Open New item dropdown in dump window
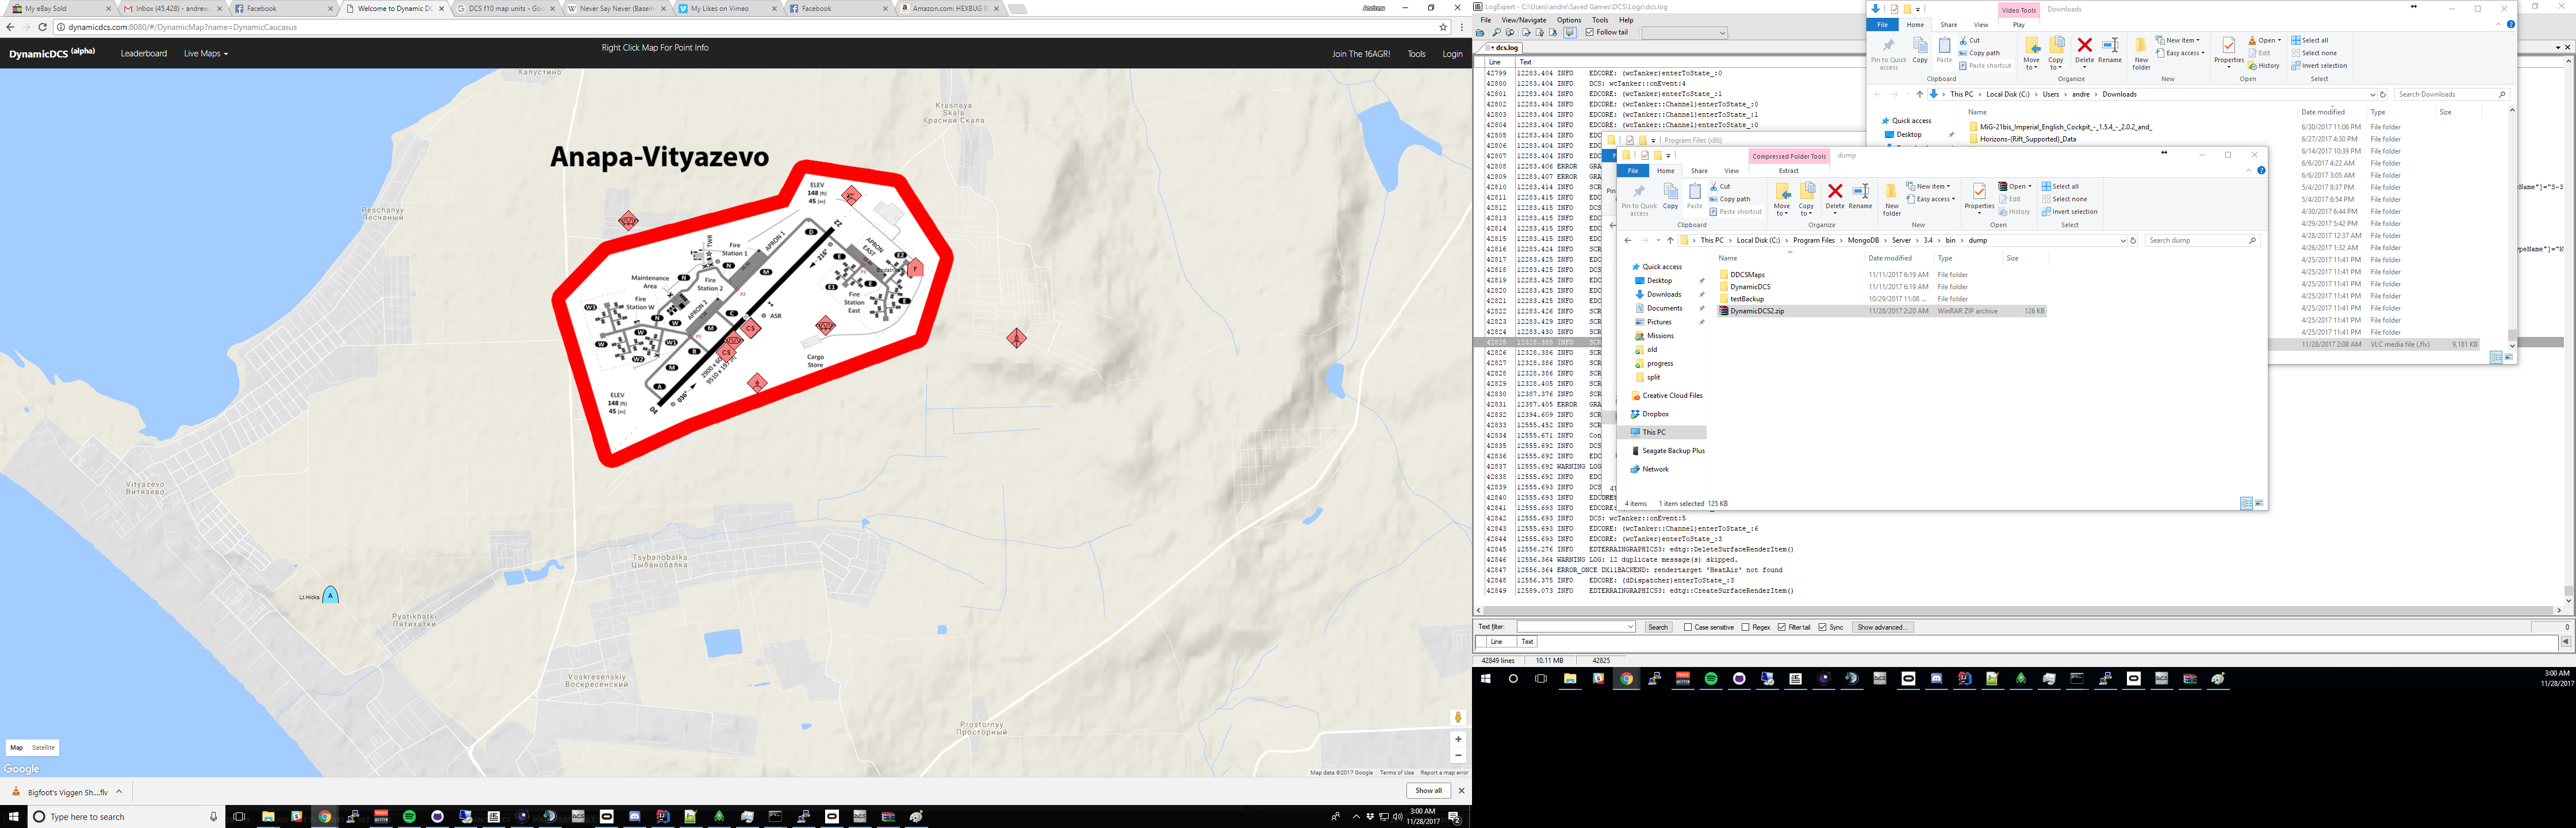This screenshot has height=828, width=2576. point(1928,186)
